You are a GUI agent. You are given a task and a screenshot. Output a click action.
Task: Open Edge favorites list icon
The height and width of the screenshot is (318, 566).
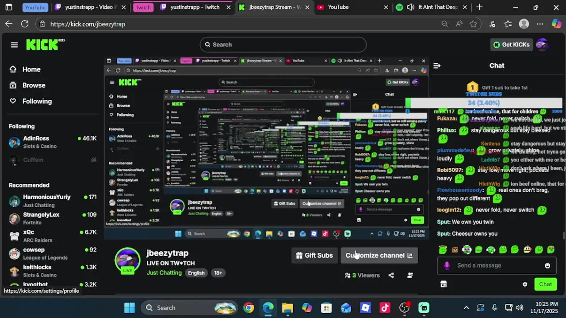[508, 24]
